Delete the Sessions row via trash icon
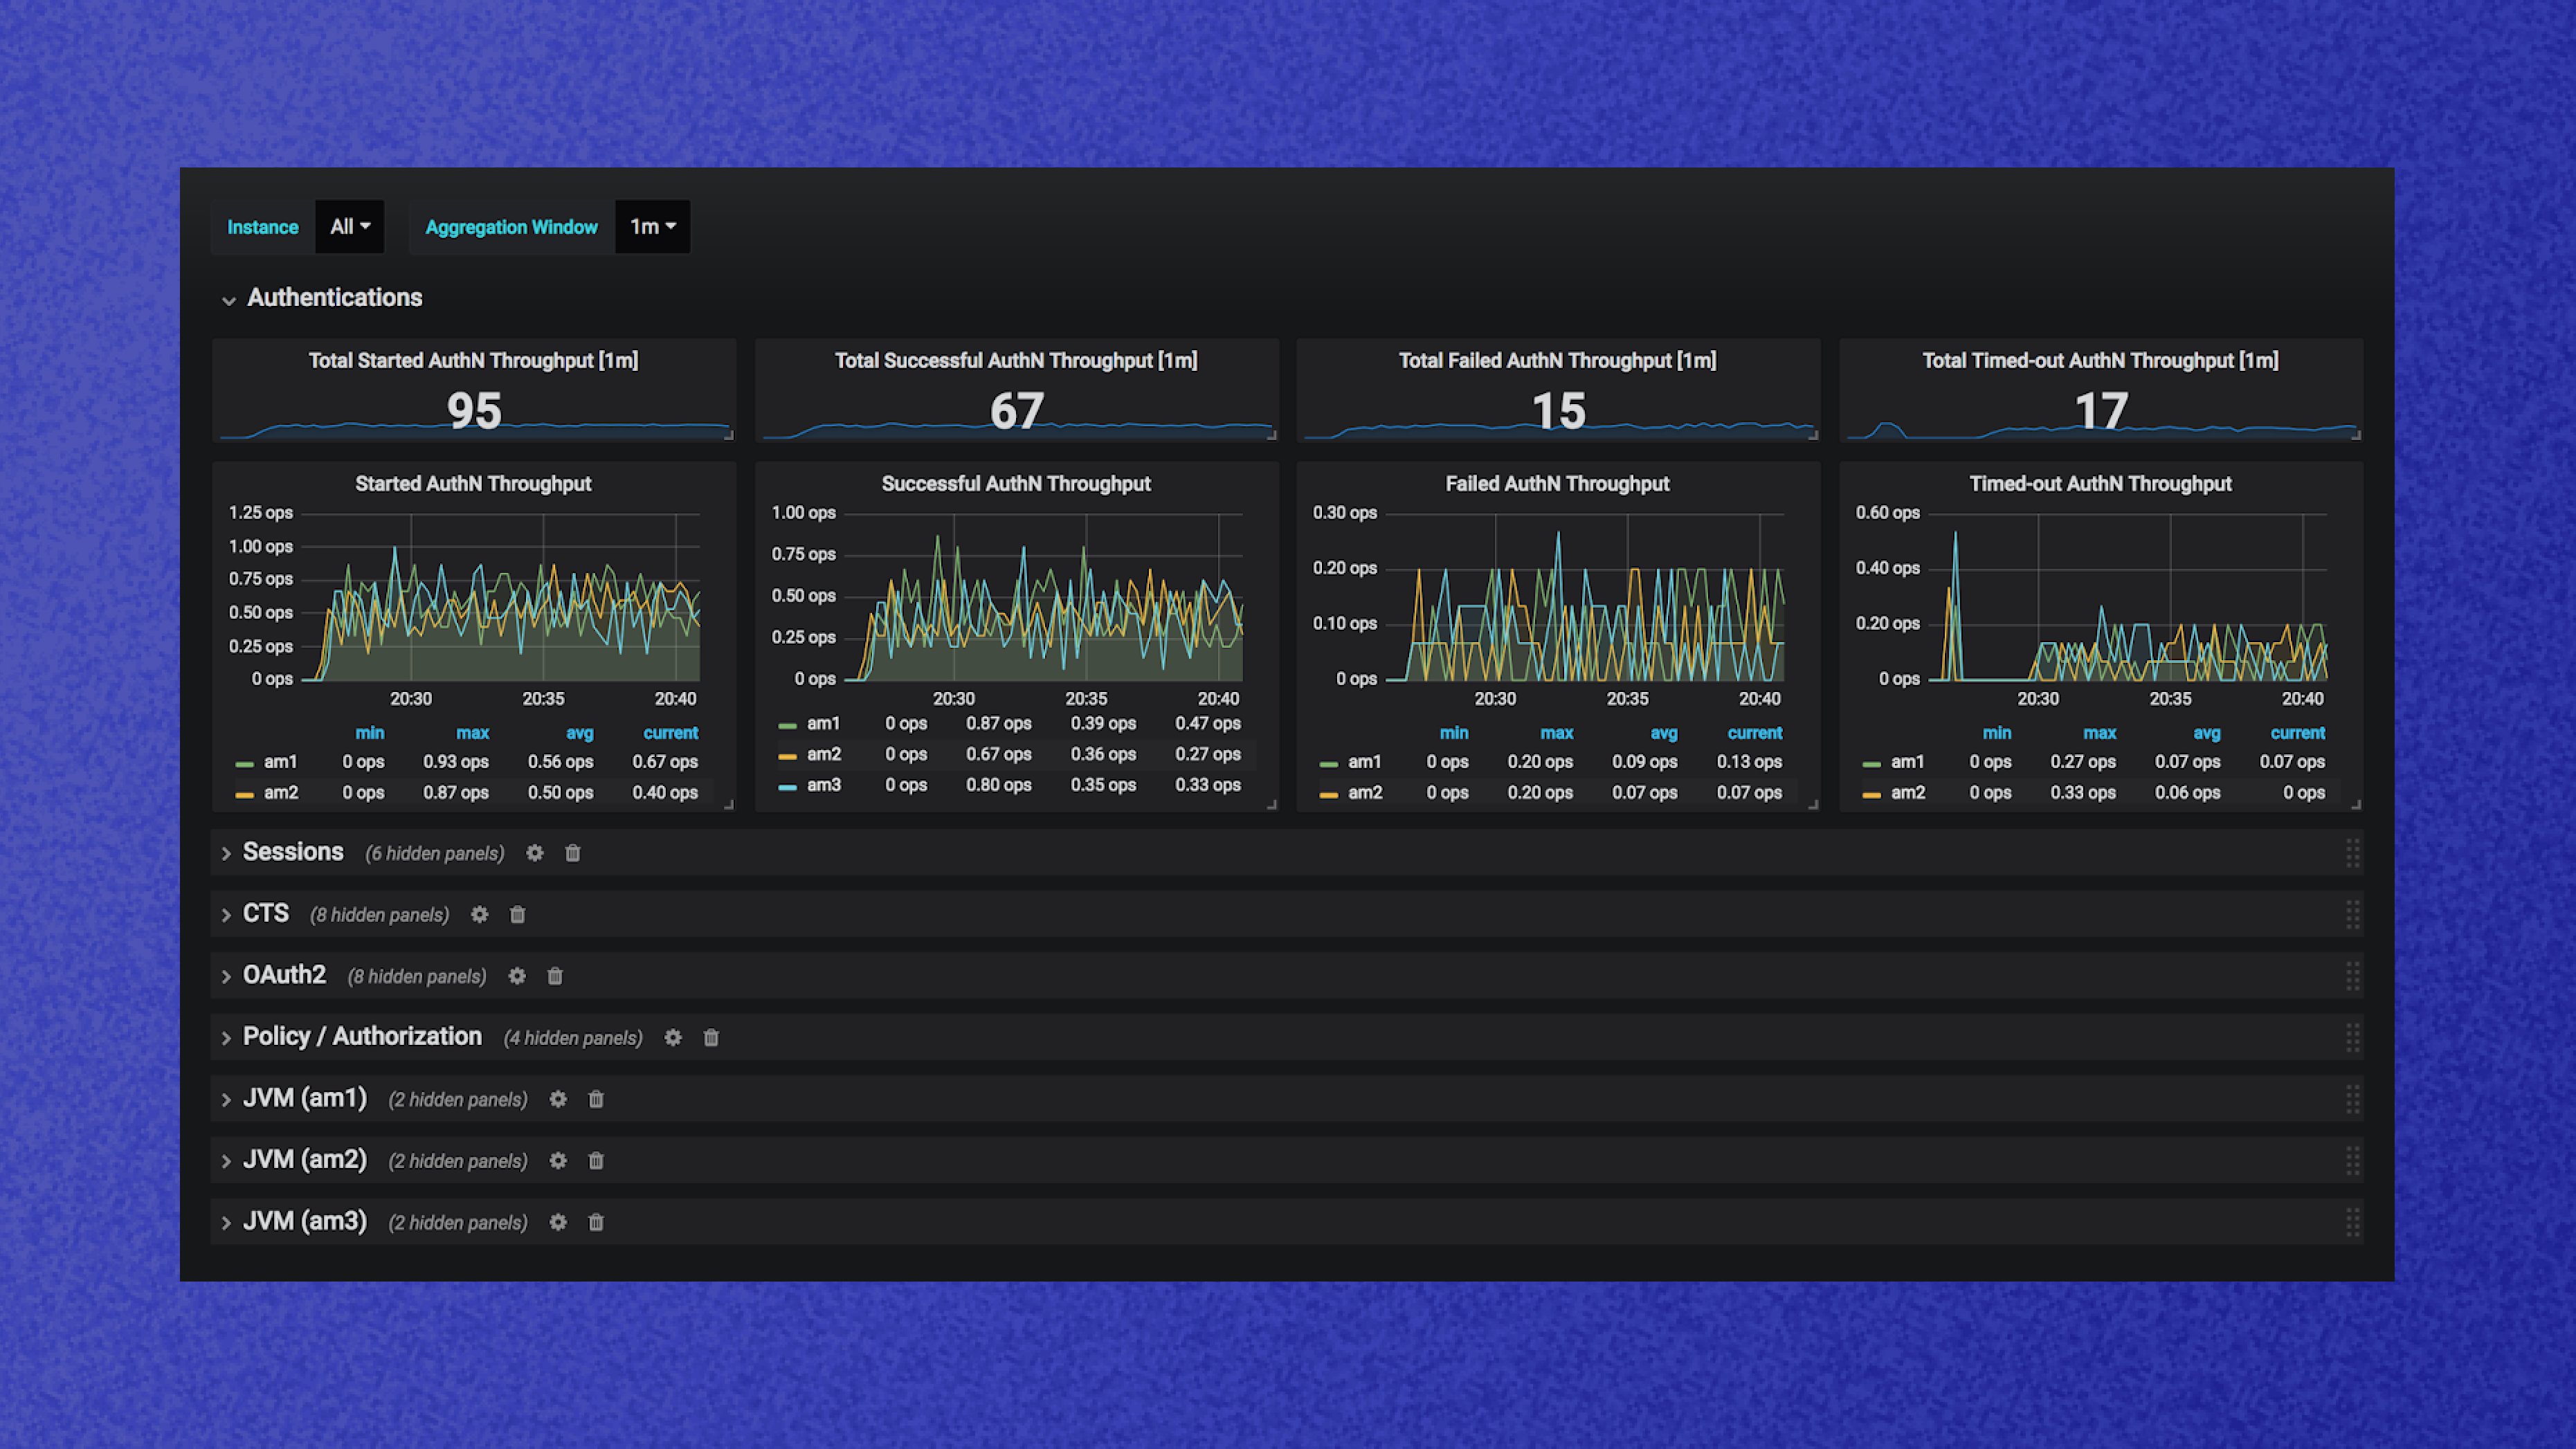The image size is (2576, 1449). pos(573,853)
